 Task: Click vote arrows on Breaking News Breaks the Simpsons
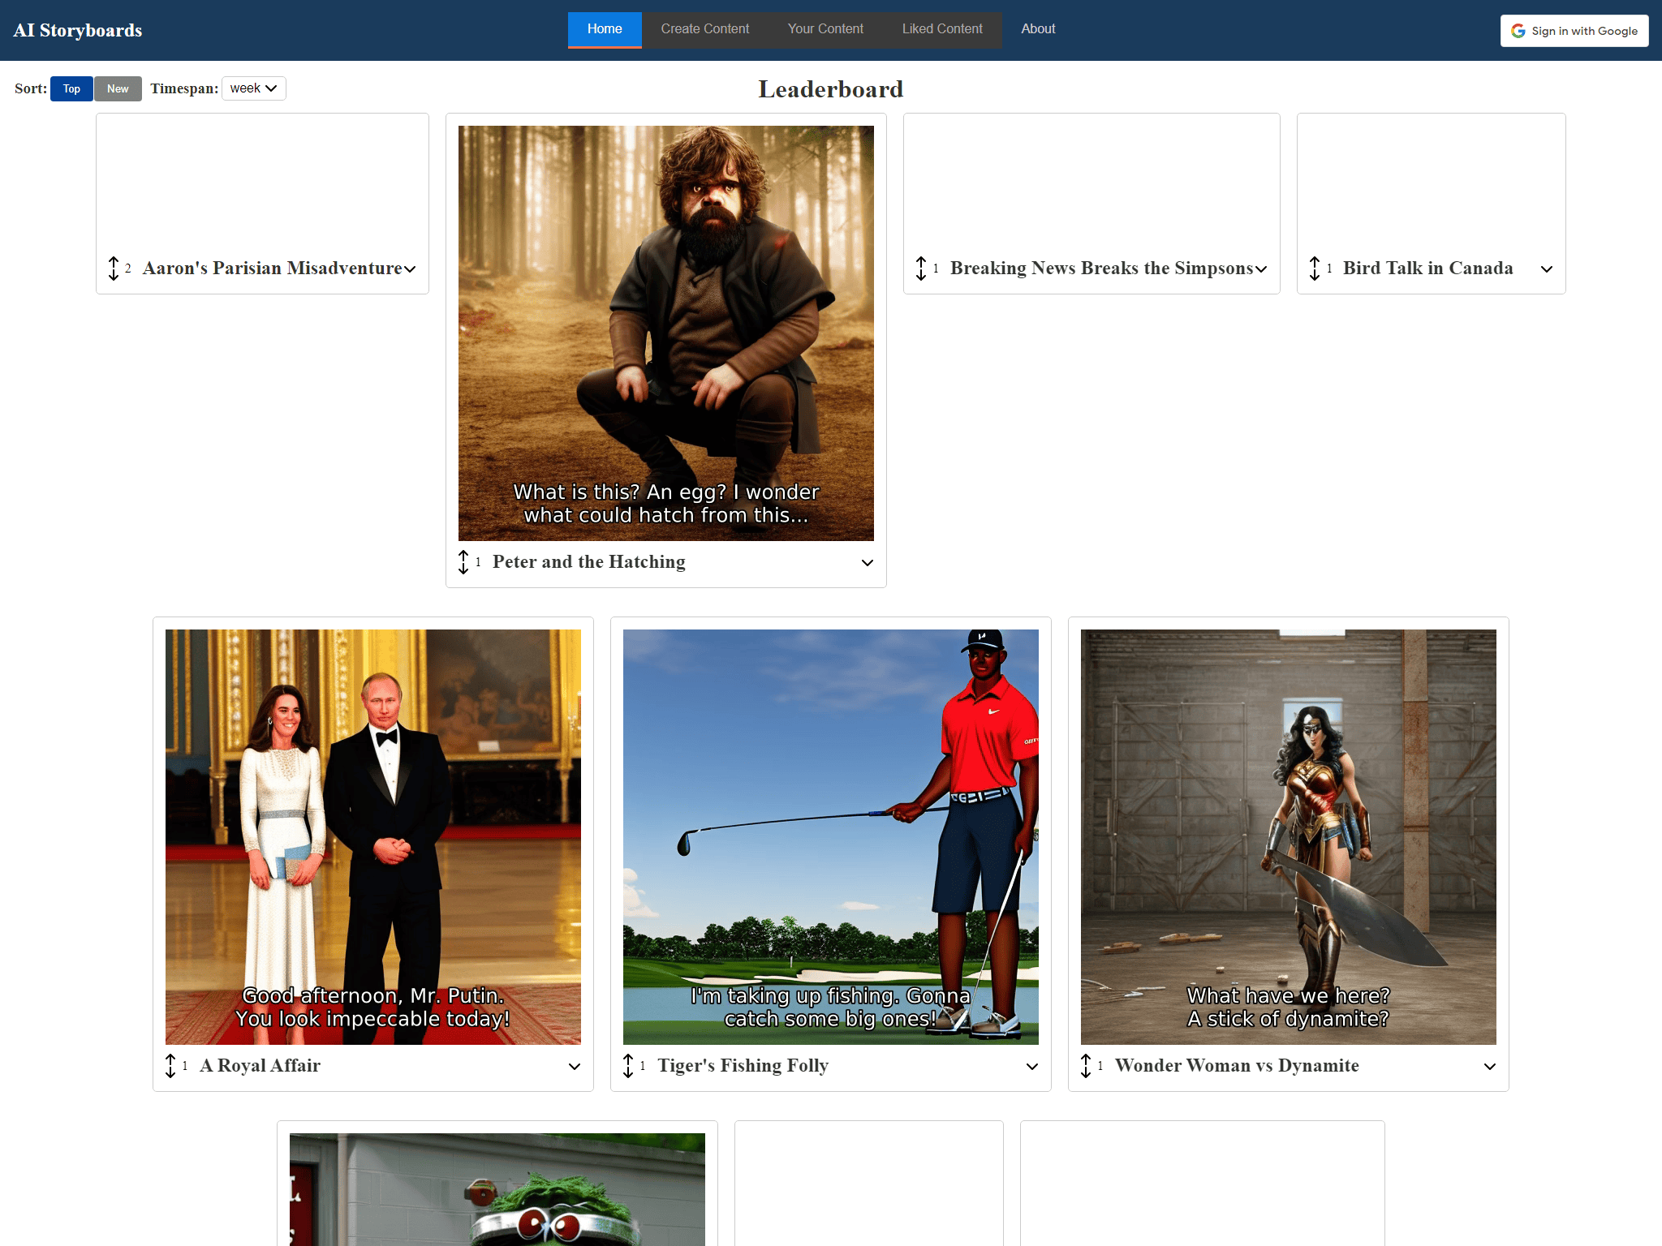tap(921, 269)
